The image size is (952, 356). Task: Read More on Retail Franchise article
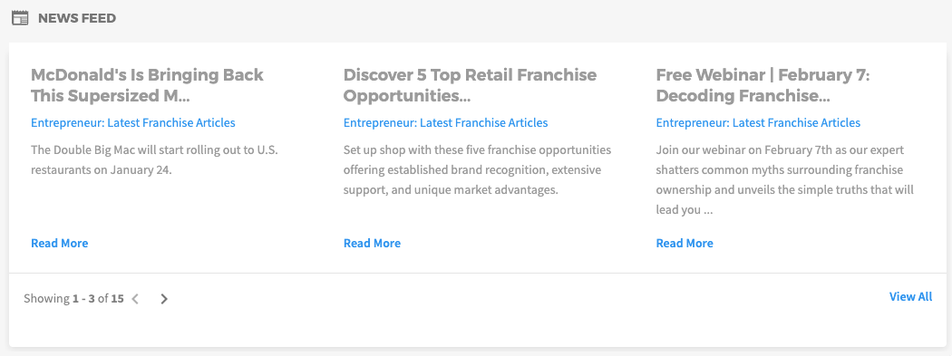(372, 243)
